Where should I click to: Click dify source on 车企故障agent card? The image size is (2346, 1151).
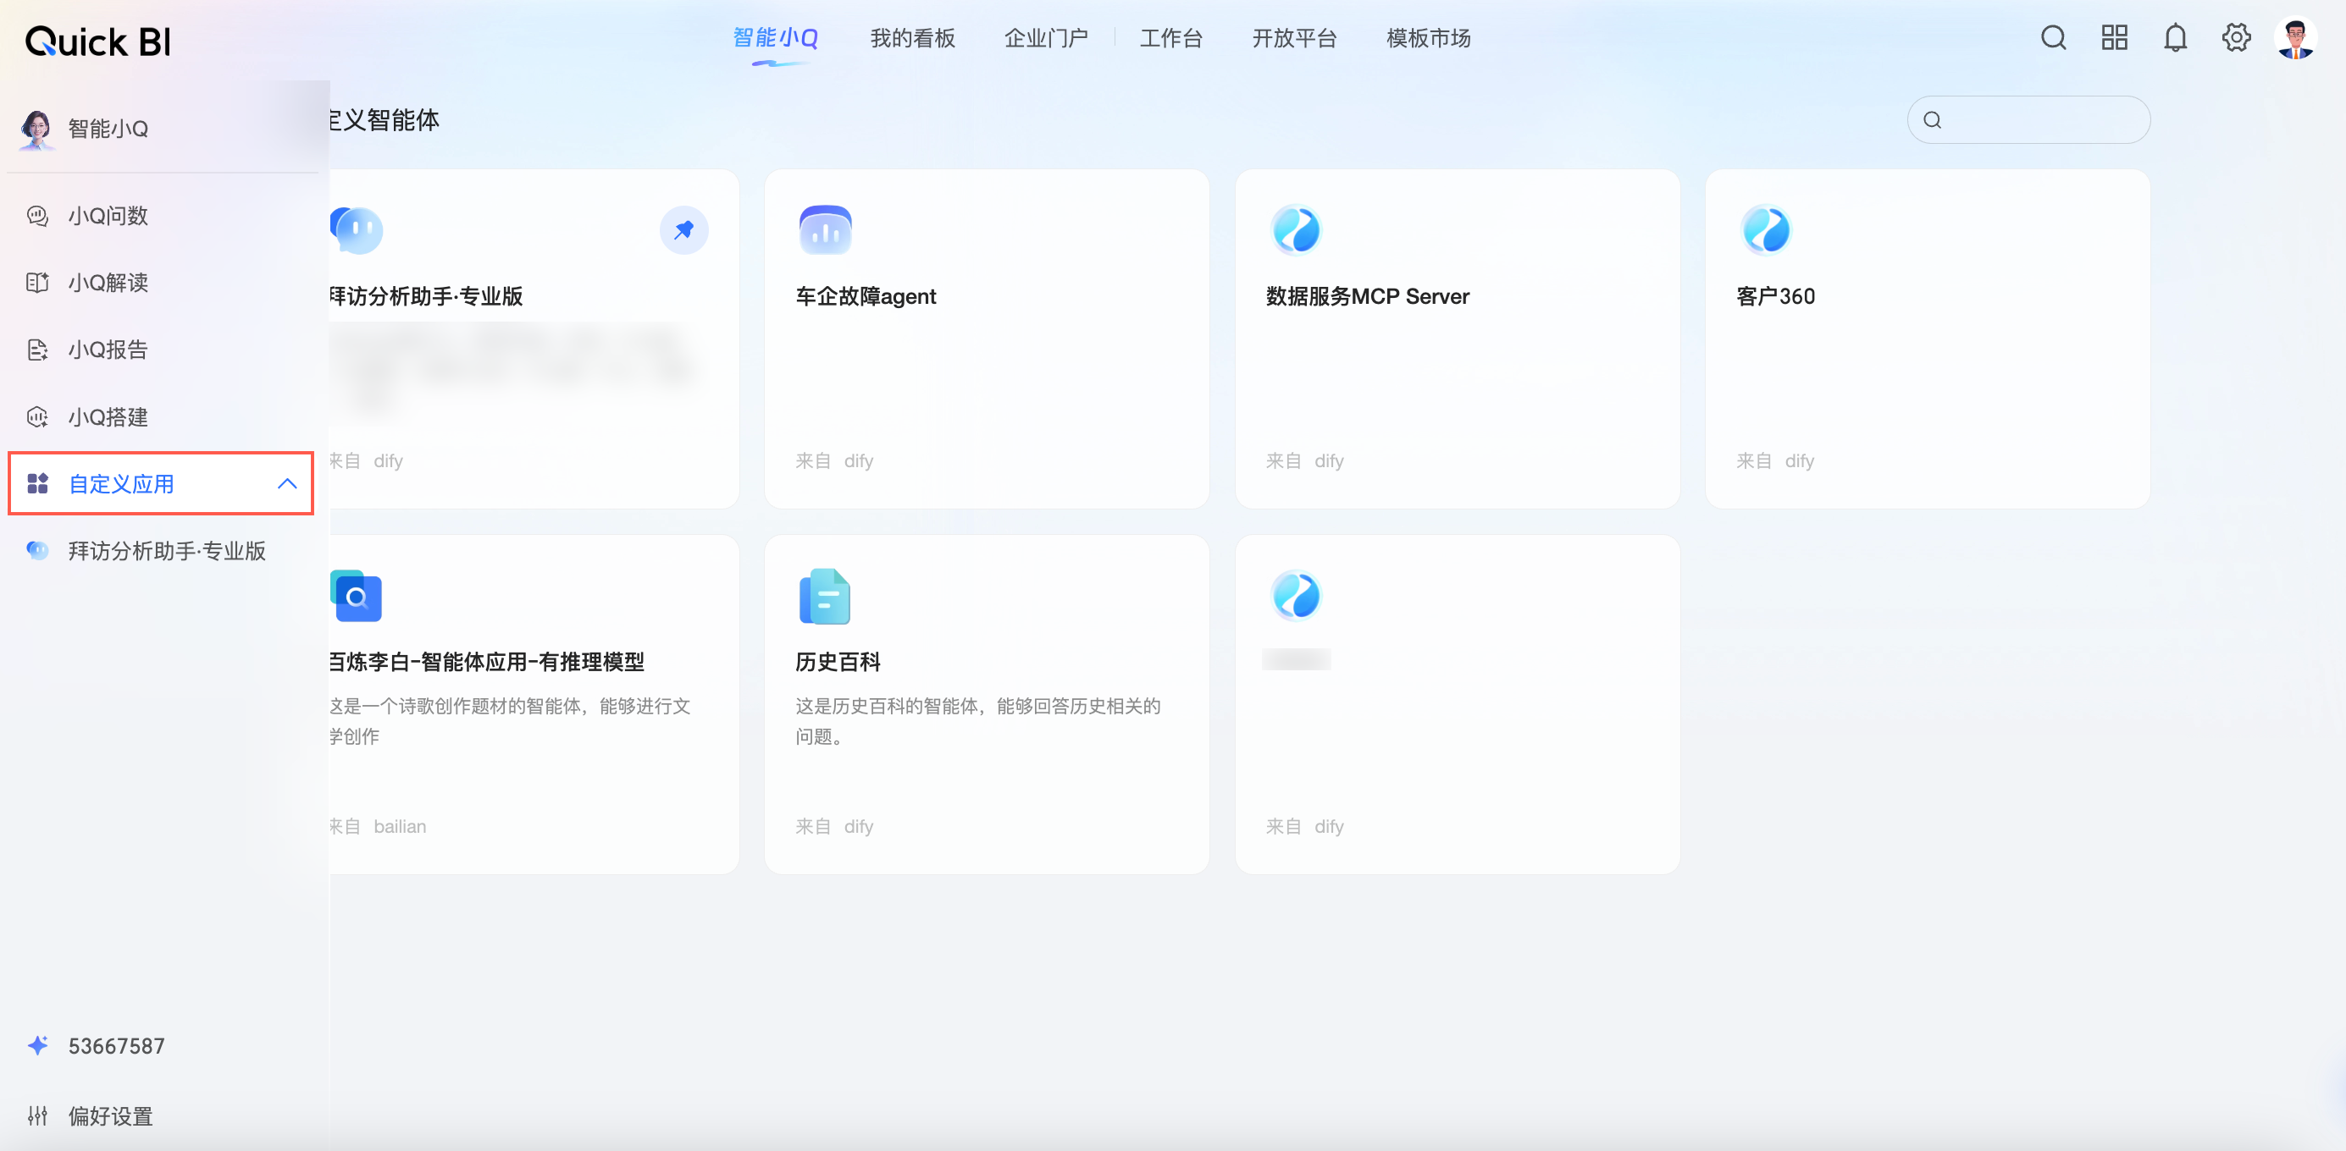(859, 461)
